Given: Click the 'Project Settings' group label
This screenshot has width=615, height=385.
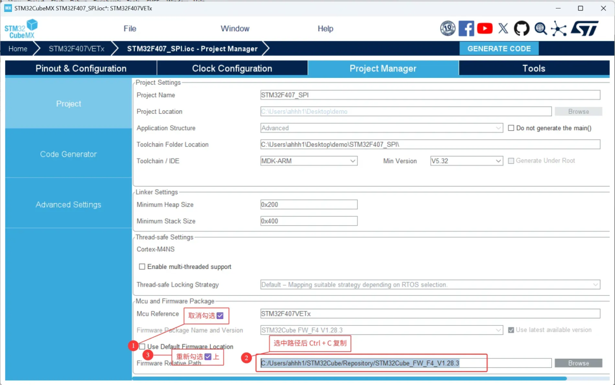Looking at the screenshot, I should click(158, 82).
